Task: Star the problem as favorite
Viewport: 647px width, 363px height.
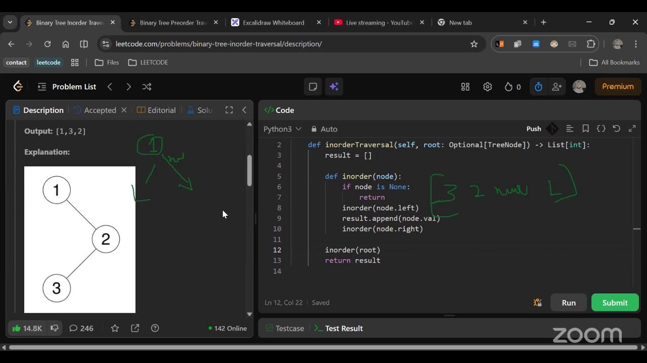Action: click(115, 328)
